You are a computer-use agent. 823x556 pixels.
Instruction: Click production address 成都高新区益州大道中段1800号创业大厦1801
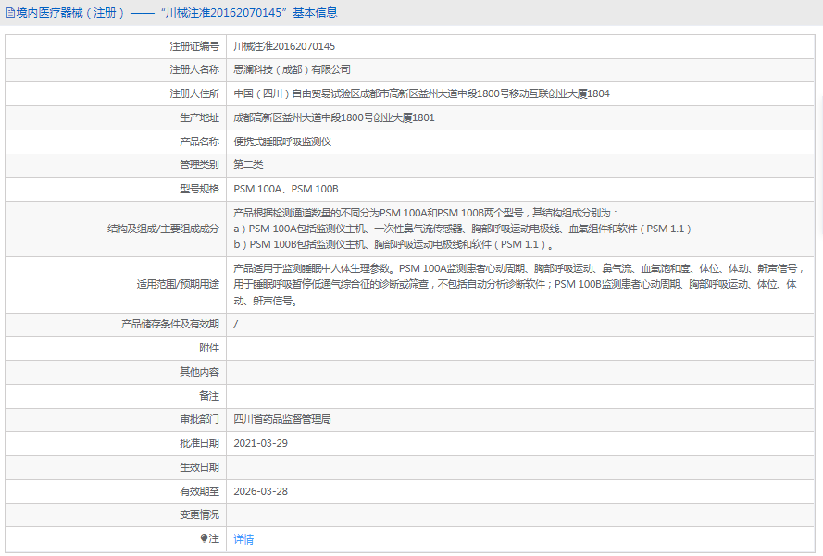click(x=334, y=117)
